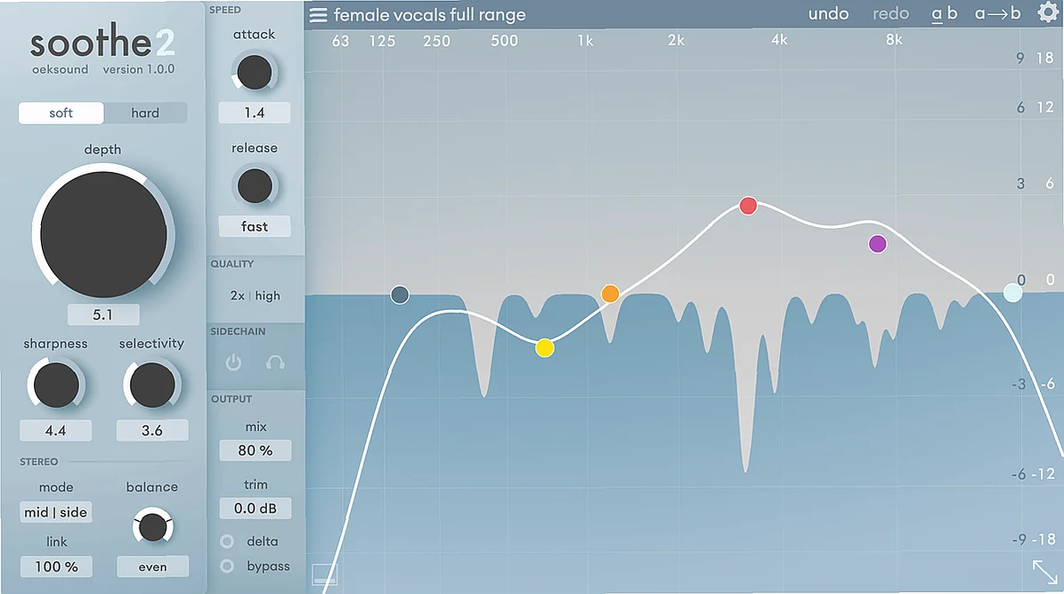Screen dimensions: 1064x594
Task: Click the mix 80 % value field
Action: [x=256, y=451]
